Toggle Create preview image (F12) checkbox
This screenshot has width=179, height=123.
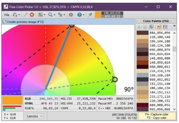coord(4,22)
